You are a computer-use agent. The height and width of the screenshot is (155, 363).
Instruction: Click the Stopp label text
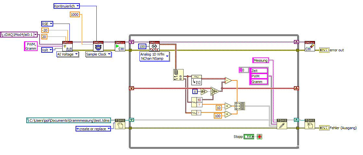click(x=238, y=137)
